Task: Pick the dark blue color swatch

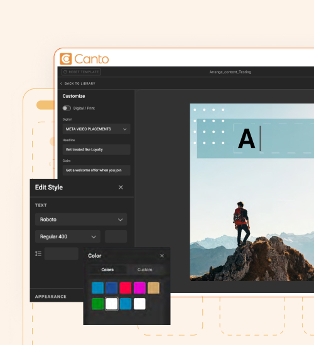Action: tap(112, 288)
